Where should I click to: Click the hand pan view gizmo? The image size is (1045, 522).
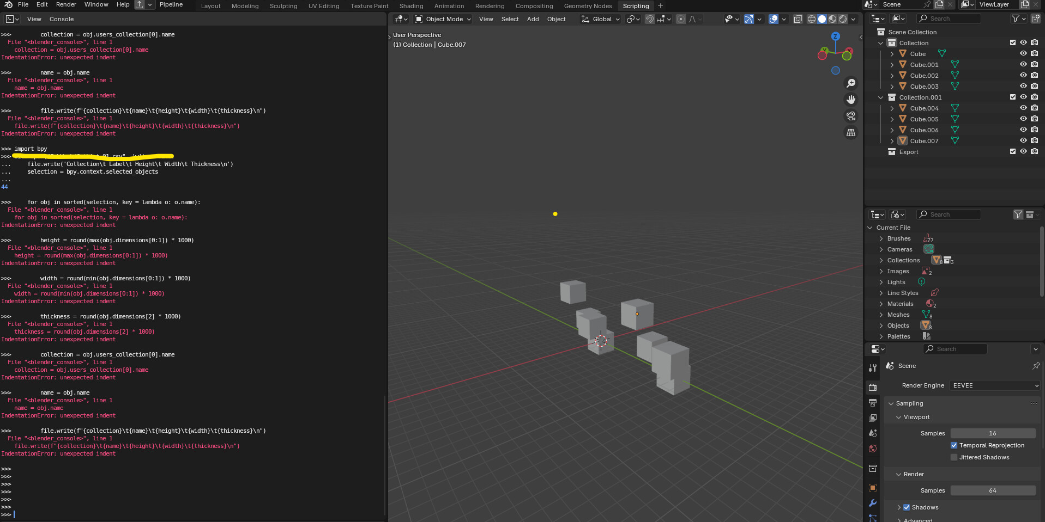pyautogui.click(x=850, y=100)
